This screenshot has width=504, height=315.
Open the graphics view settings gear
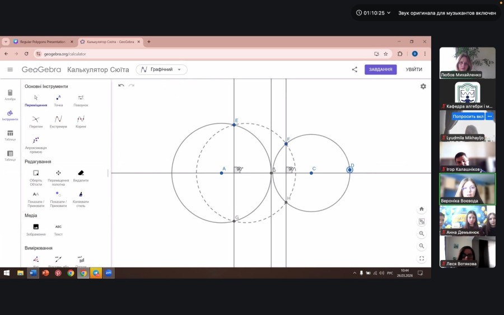423,86
